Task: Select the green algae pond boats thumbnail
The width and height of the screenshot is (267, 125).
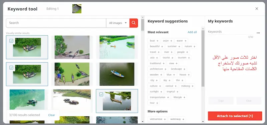Action: click(72, 74)
